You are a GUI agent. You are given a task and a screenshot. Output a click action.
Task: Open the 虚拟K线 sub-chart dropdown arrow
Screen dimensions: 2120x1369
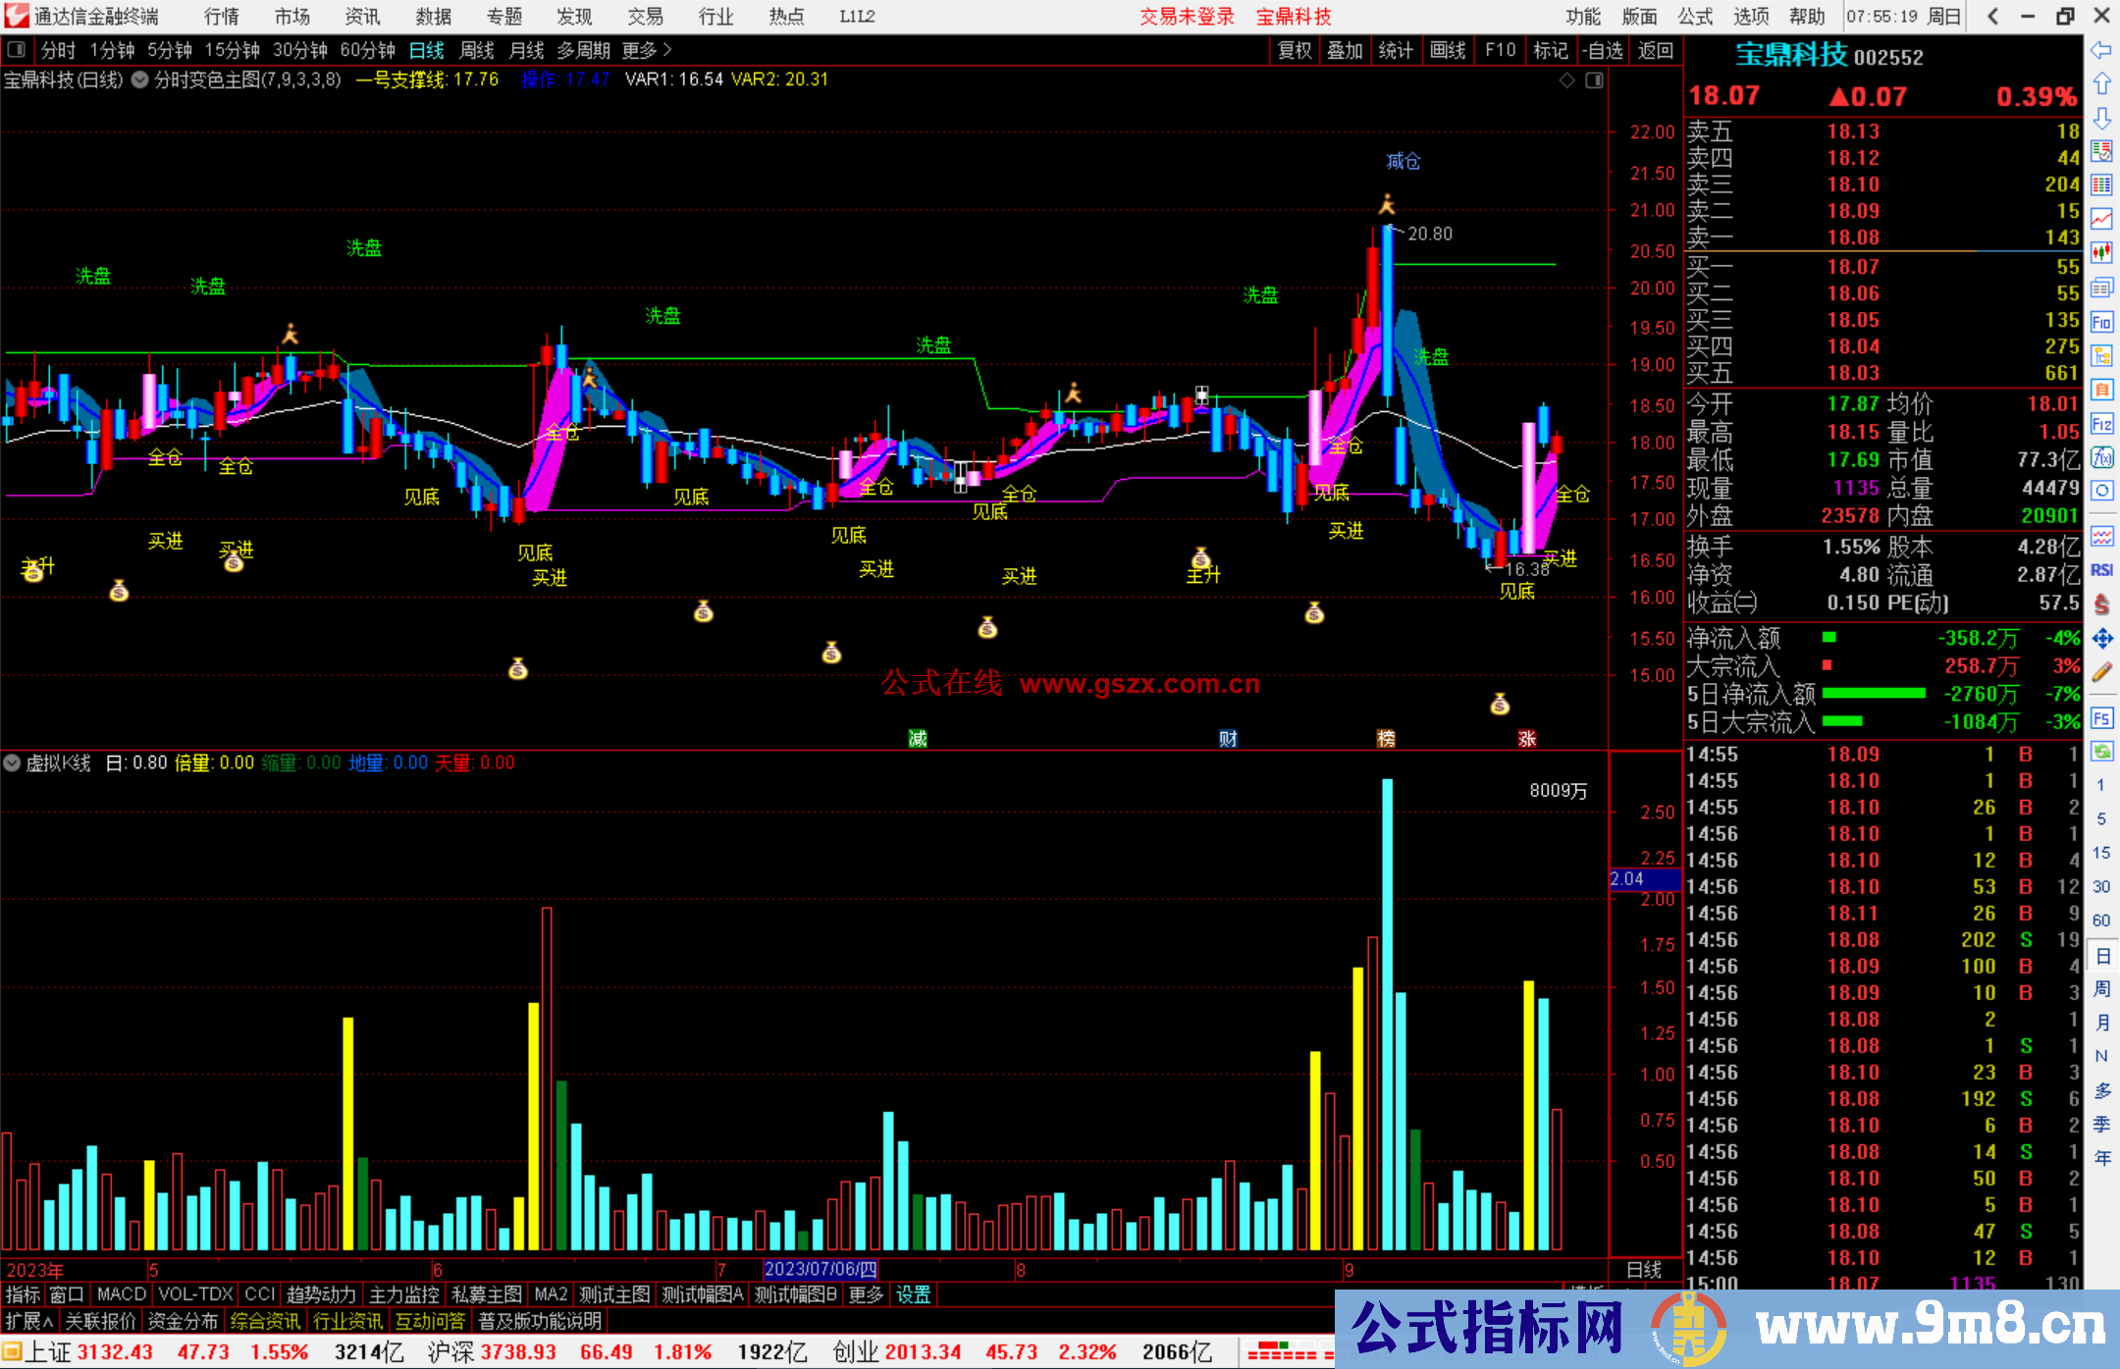tap(13, 763)
